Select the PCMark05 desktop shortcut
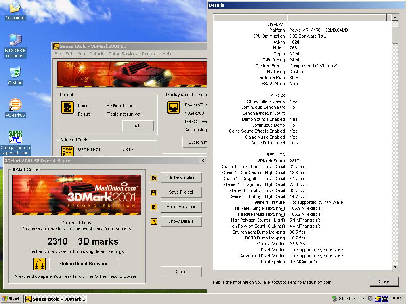This screenshot has width=406, height=304. 15,104
